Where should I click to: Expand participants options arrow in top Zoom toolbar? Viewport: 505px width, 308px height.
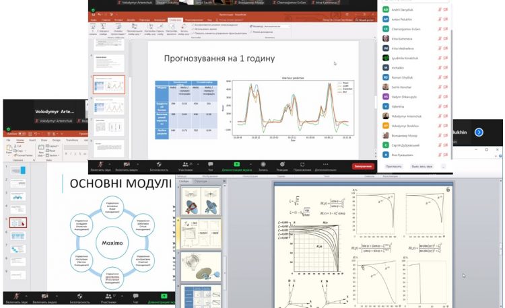197,164
